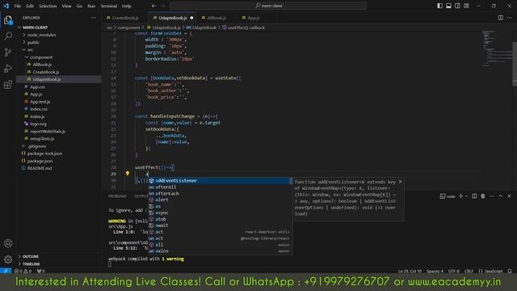The image size is (517, 291).
Task: Open the Edit menu
Action: [x=30, y=6]
